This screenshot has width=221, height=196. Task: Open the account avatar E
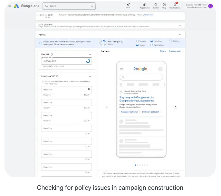(211, 6)
